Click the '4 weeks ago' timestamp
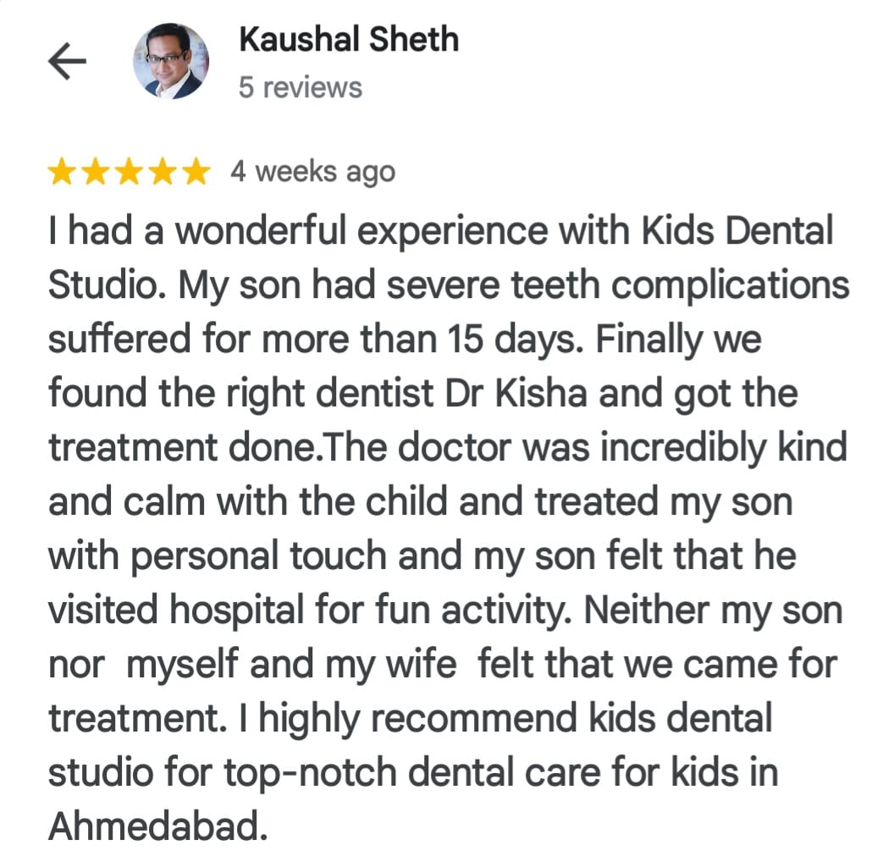Viewport: 894px width, 867px height. (x=312, y=172)
